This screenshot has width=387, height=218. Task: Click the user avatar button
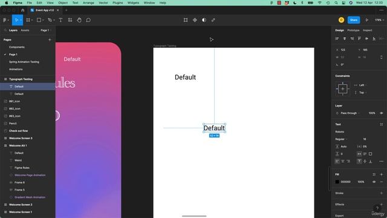(341, 20)
